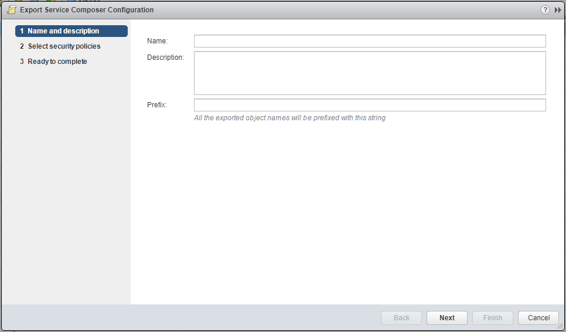Click the Cancel button
The image size is (566, 332).
[x=538, y=318]
